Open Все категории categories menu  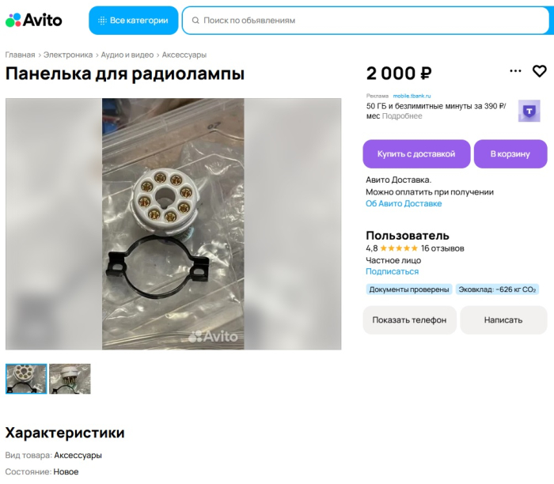pos(133,21)
